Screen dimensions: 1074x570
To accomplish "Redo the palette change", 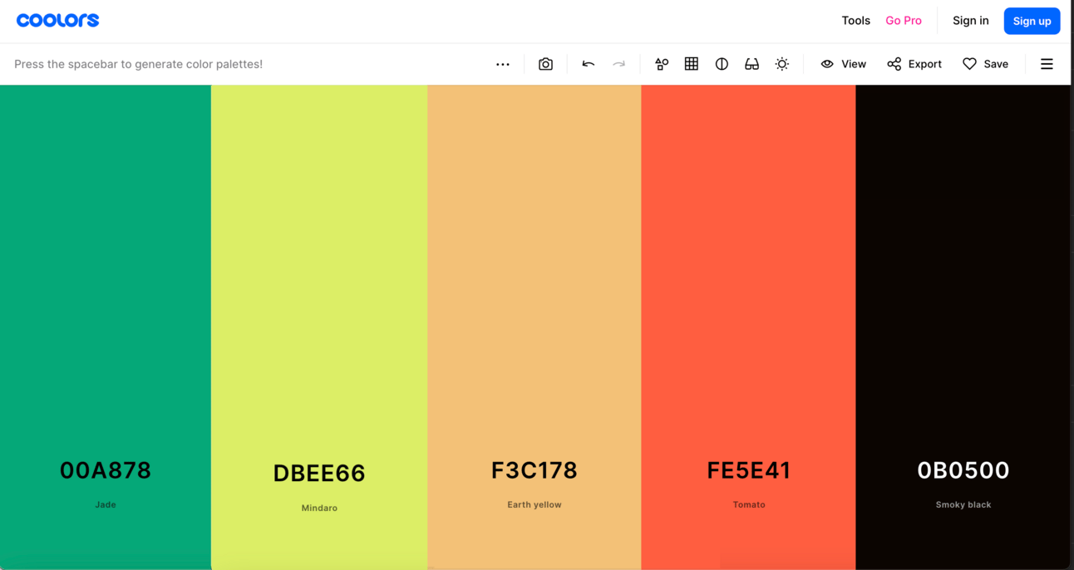I will [618, 64].
